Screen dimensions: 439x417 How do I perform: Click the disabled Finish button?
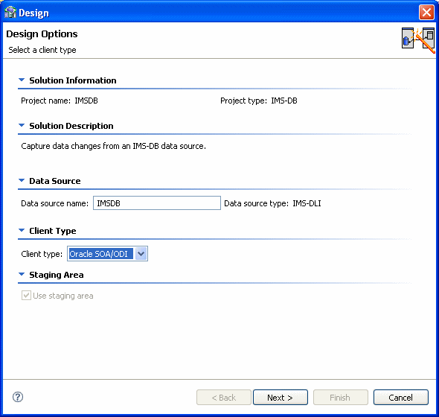(340, 398)
